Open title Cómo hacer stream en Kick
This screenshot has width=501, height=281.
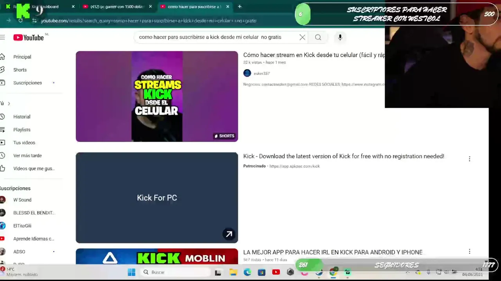click(x=314, y=55)
